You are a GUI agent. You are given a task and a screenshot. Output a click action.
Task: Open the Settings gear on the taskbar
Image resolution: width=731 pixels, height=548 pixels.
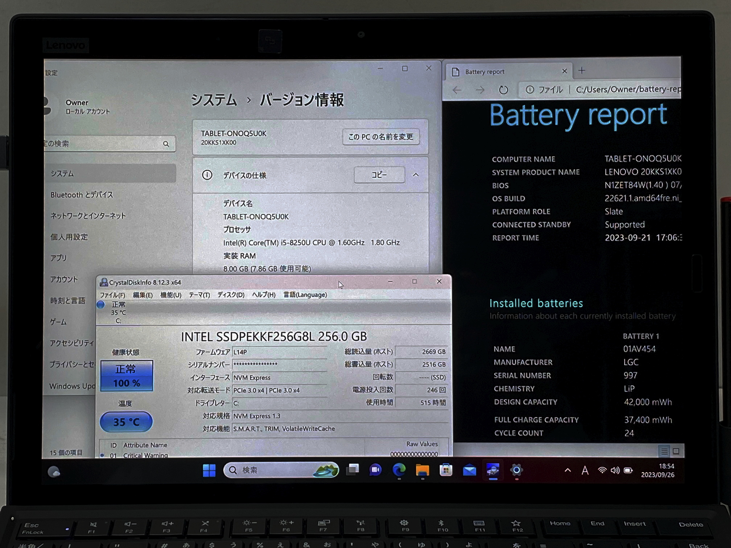[516, 470]
